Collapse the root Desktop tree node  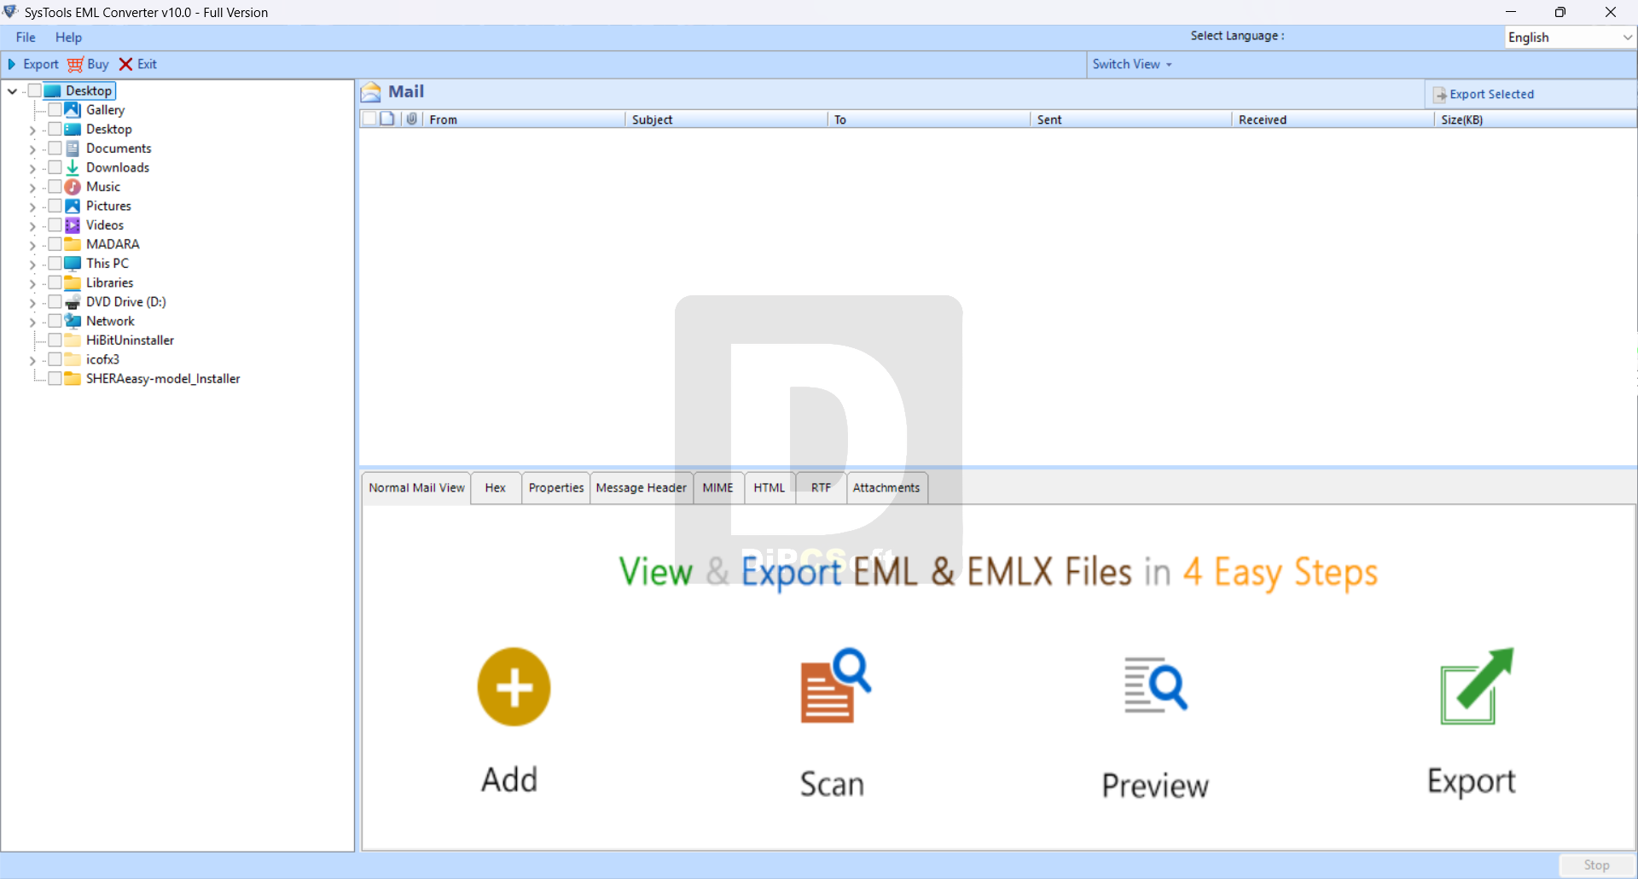coord(12,90)
